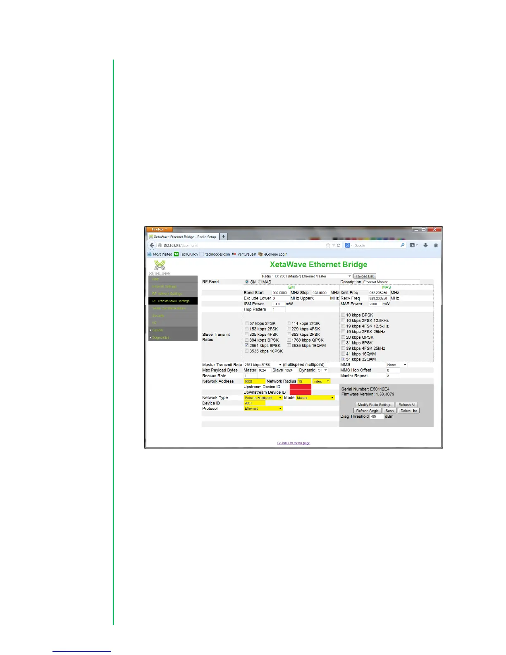This screenshot has height=655, width=506.
Task: Open the techrockies.com bookmark
Action: coord(215,254)
